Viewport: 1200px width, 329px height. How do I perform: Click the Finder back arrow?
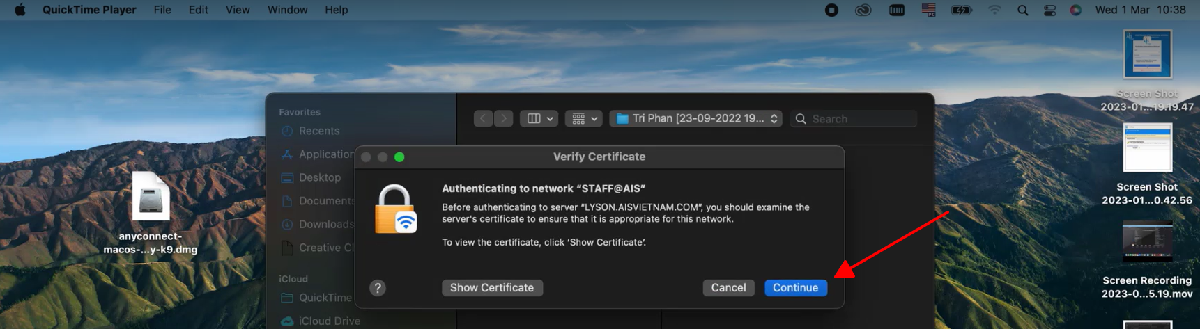click(483, 119)
